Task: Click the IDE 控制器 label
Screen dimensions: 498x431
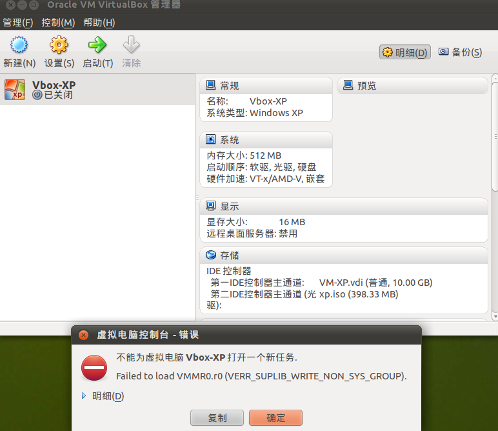Action: tap(228, 271)
